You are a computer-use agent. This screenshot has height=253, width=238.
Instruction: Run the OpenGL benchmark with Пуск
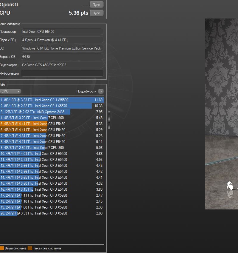[96, 5]
